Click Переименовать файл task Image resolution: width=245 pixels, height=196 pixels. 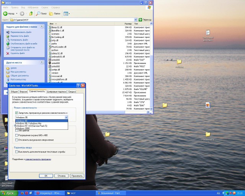(21, 32)
